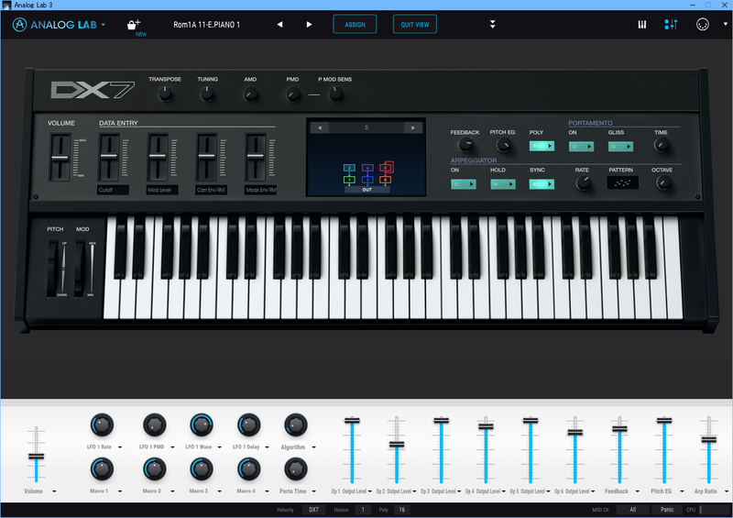
Task: Go to the next preset arrow
Action: 309,25
